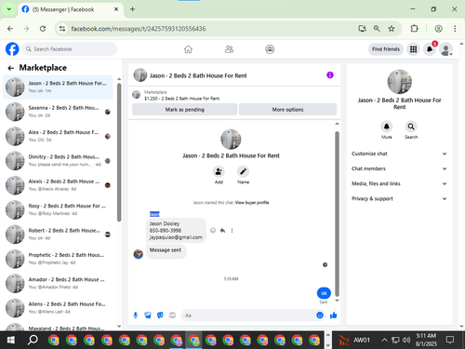The width and height of the screenshot is (465, 349).
Task: Reply to Jason Dooley message
Action: [x=222, y=230]
